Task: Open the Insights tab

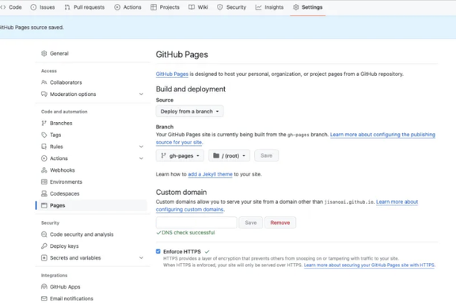Action: [x=269, y=7]
